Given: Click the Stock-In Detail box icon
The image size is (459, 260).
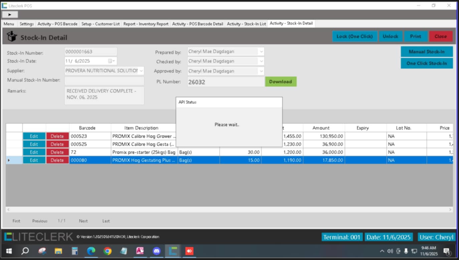Looking at the screenshot, I should pyautogui.click(x=12, y=37).
